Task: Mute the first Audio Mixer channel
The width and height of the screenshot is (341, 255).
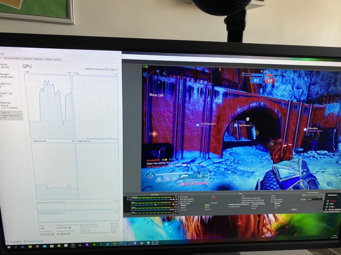Action: [173, 199]
